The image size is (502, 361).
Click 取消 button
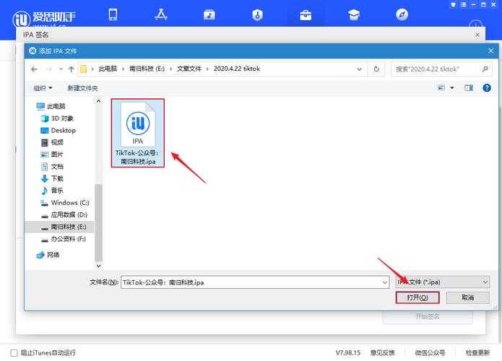pos(468,297)
